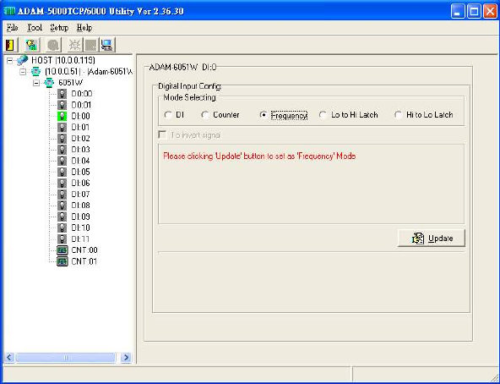
Task: Open the Help menu
Action: click(x=84, y=28)
